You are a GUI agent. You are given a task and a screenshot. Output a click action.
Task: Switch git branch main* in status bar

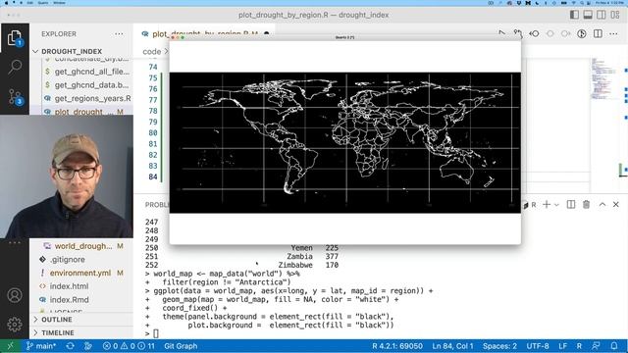click(41, 346)
